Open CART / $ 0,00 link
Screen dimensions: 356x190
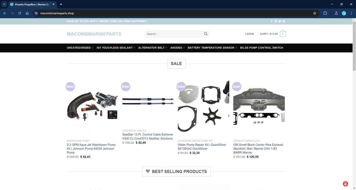(269, 34)
